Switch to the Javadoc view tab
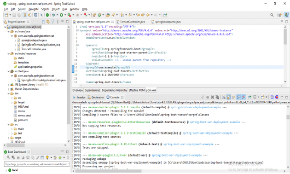This screenshot has width=290, height=174. [79, 97]
